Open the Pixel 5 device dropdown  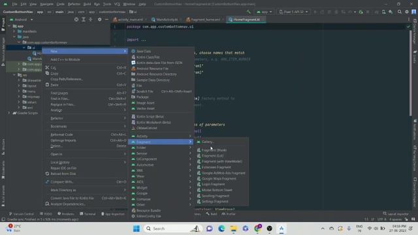coord(293,12)
